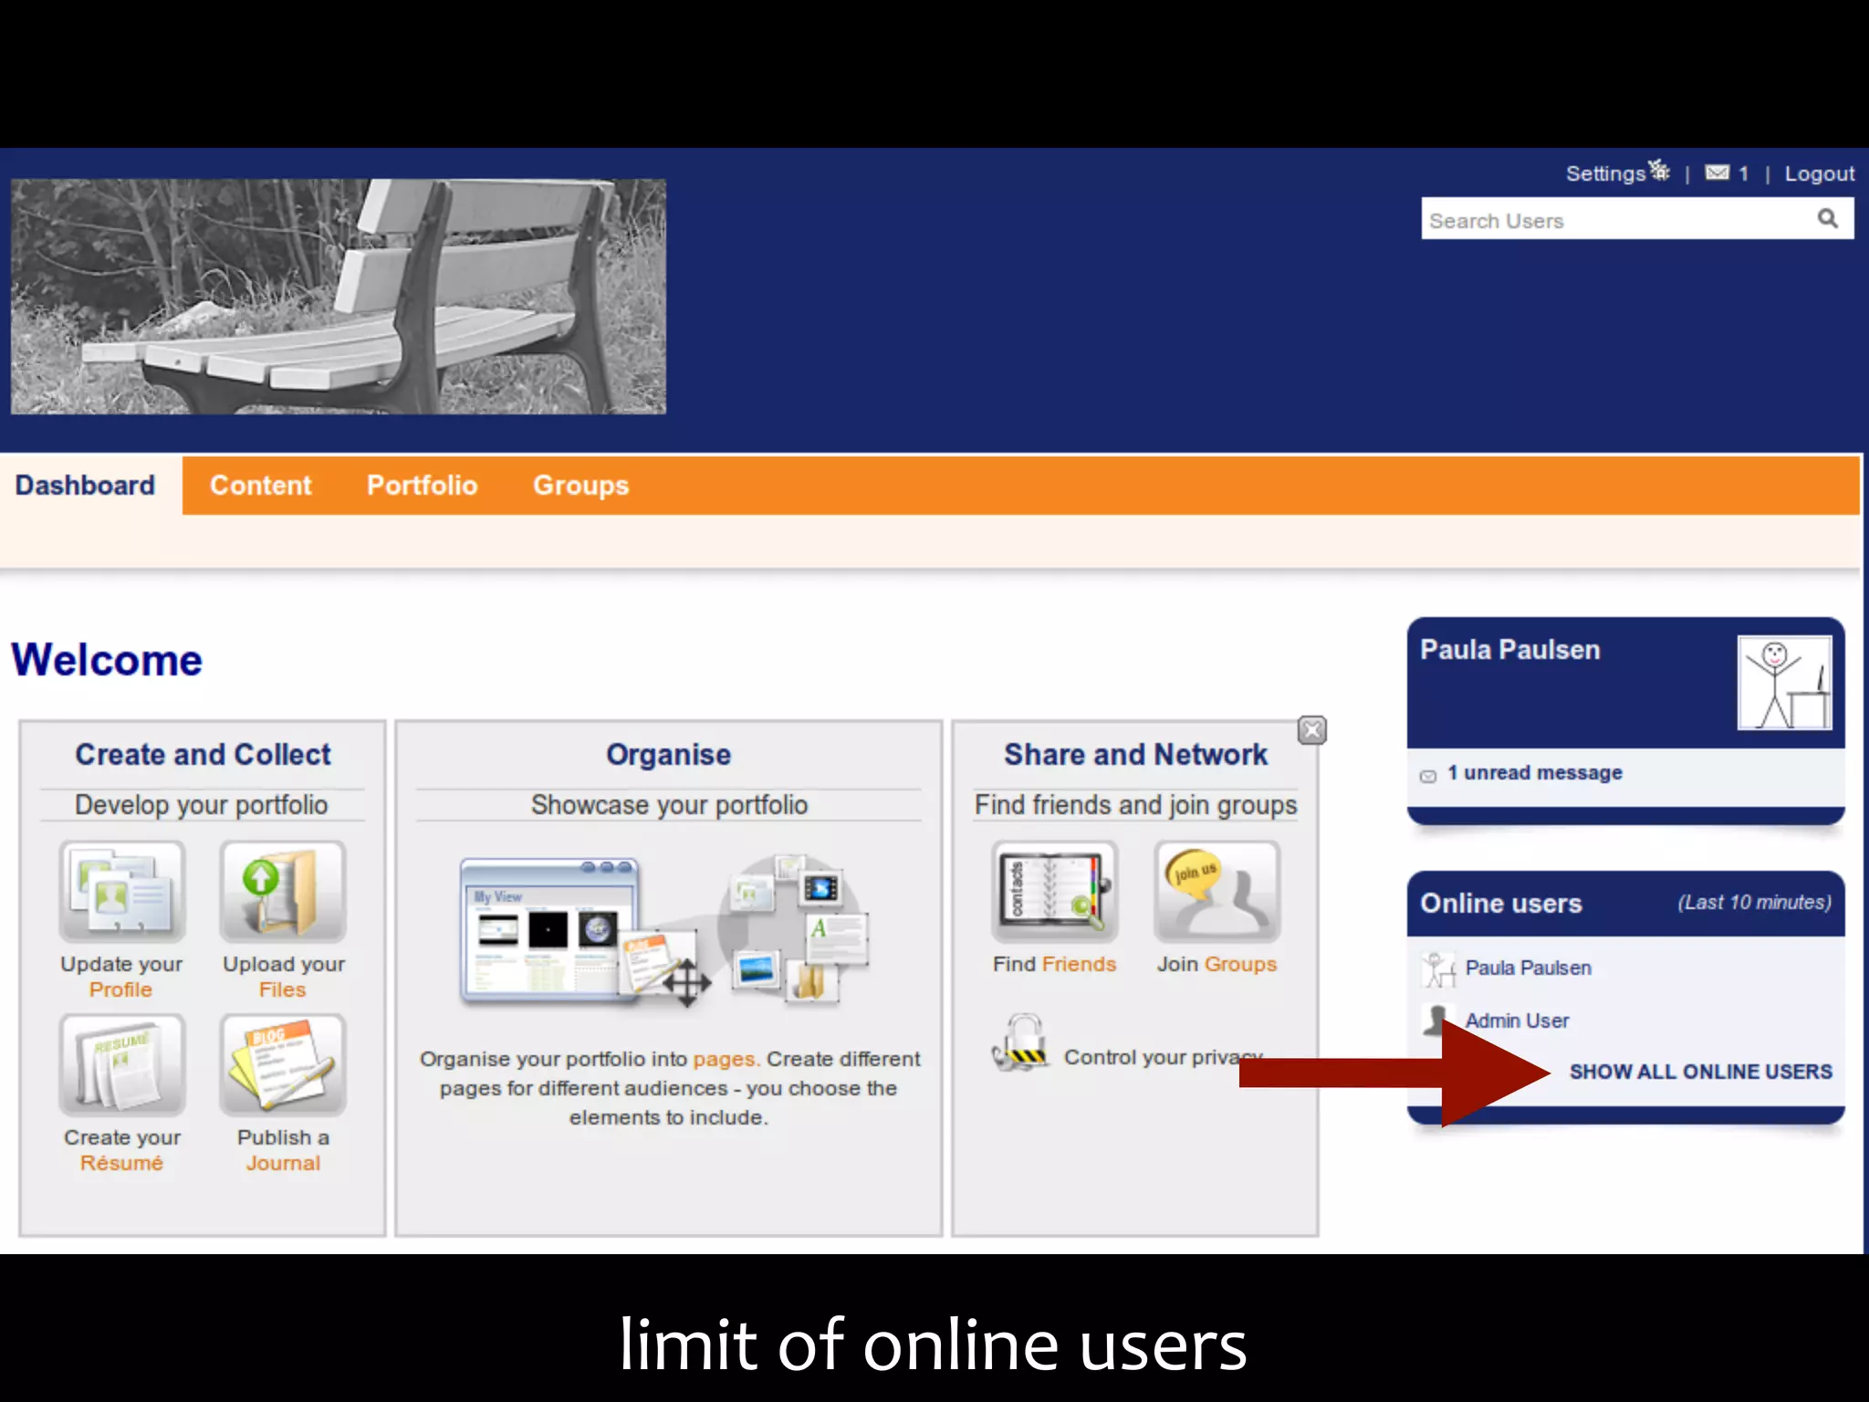Viewport: 1869px width, 1402px height.
Task: Click the Update your Profile icon
Action: coord(121,892)
